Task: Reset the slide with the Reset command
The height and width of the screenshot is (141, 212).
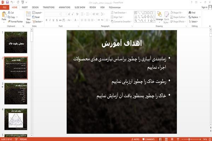Action: [36, 17]
